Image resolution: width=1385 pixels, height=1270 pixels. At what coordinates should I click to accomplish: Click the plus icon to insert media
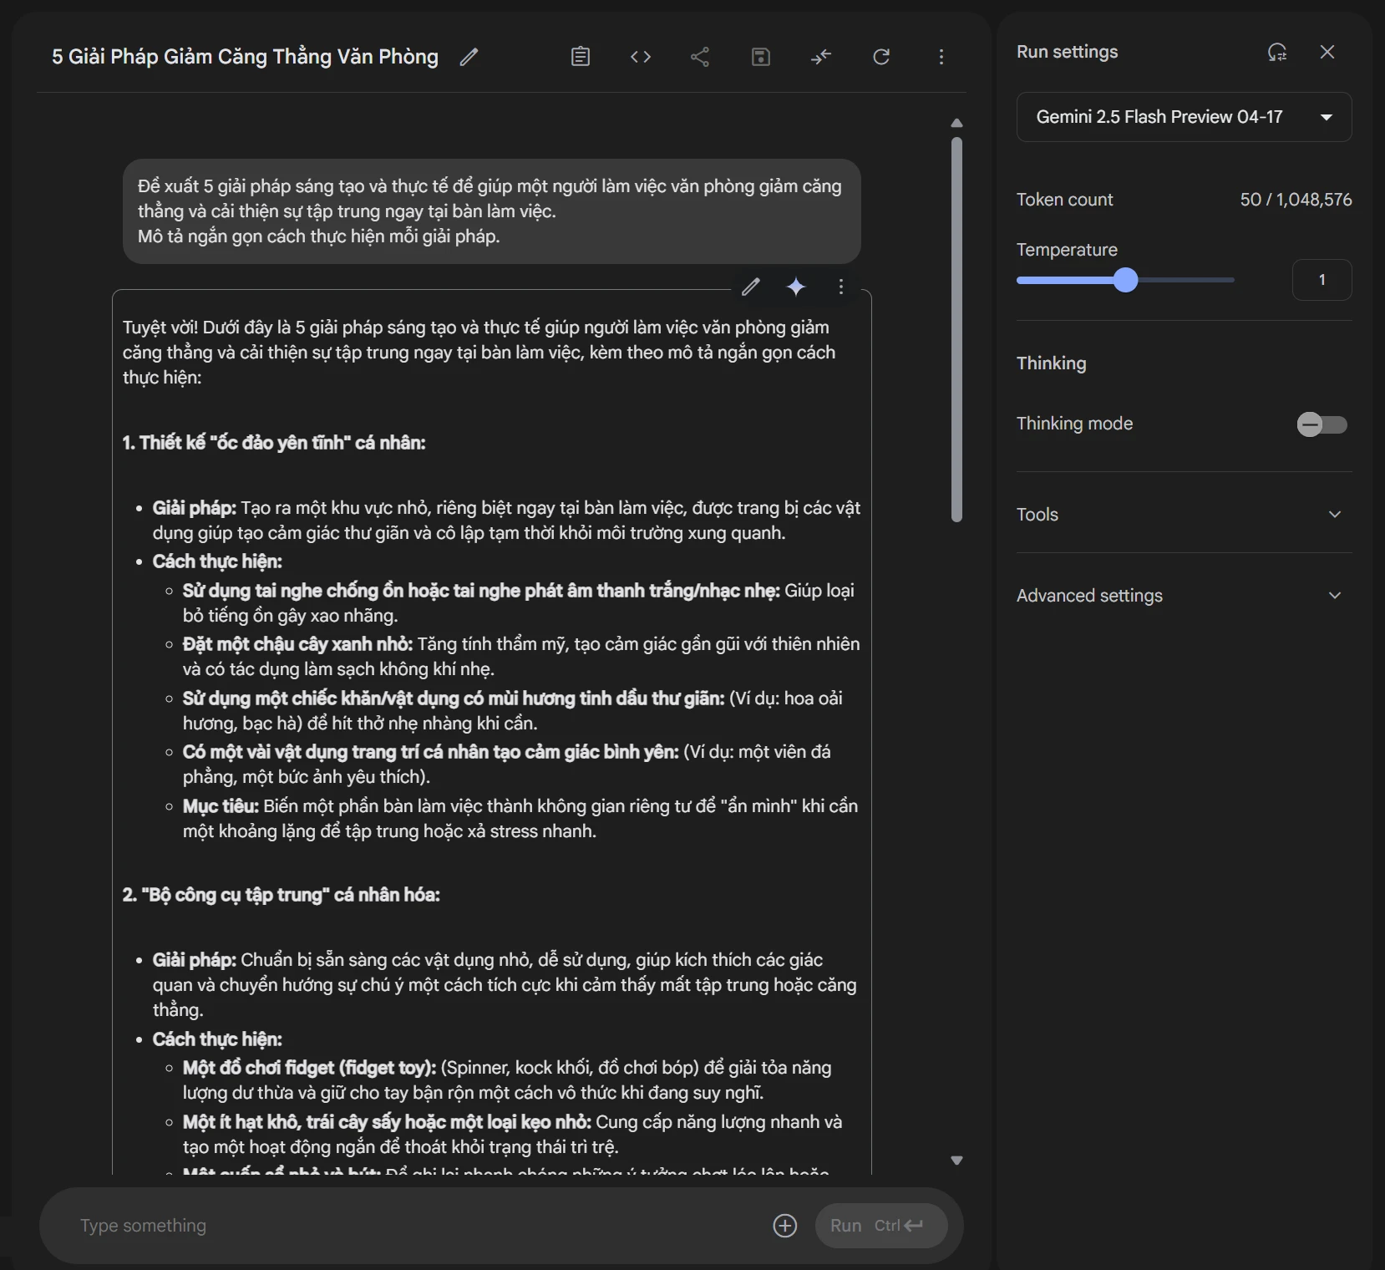point(785,1226)
